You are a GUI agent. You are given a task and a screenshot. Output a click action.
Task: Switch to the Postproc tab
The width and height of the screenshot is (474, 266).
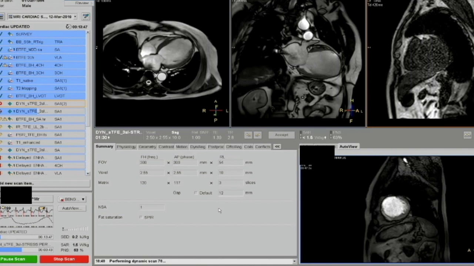click(216, 147)
